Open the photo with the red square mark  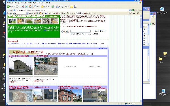[95, 96]
